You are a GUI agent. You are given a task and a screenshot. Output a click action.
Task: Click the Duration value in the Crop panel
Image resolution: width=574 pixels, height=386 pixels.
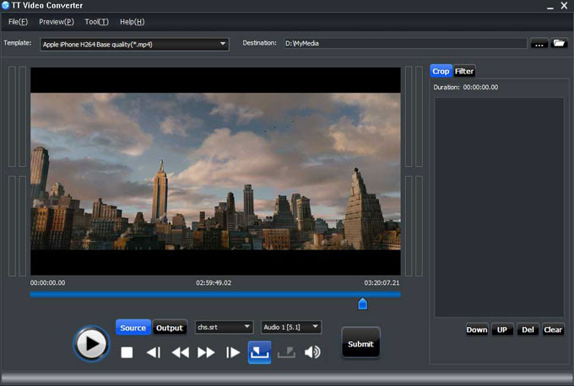point(480,87)
